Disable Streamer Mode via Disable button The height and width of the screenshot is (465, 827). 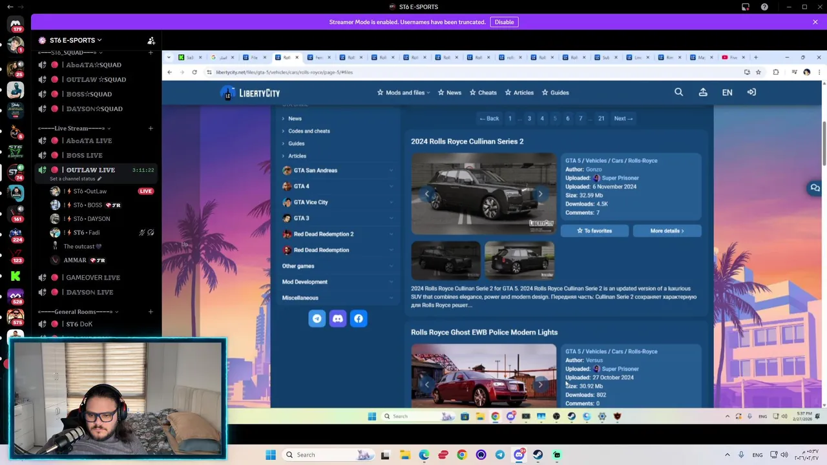[504, 22]
